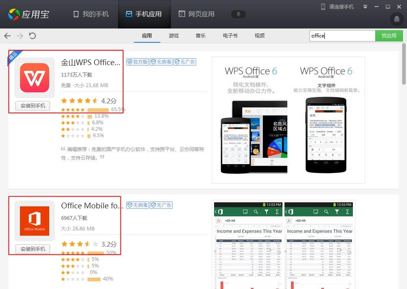This screenshot has width=407, height=289.
Task: Switch to the 手机应用 tab
Action: (144, 14)
